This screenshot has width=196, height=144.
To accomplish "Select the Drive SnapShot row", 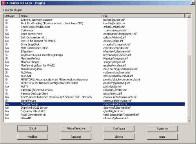I will tap(95, 44).
